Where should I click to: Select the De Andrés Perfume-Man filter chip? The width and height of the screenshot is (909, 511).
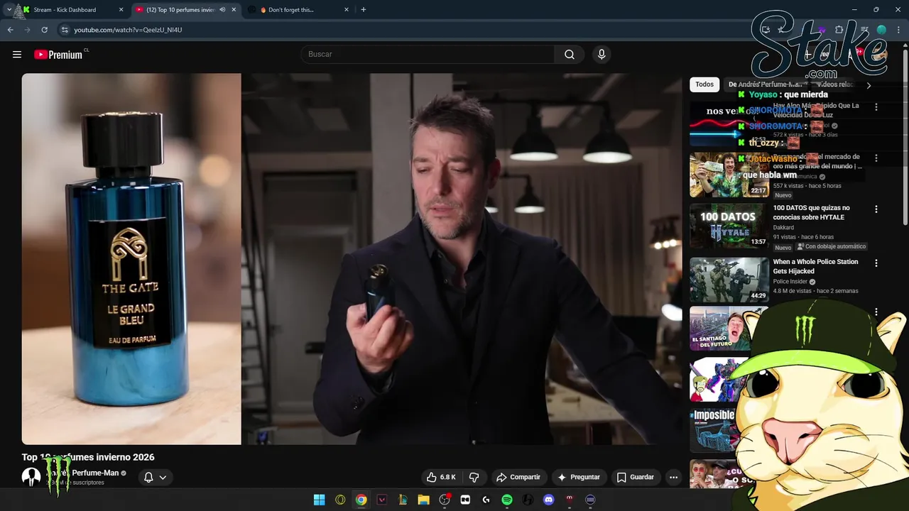pos(767,84)
